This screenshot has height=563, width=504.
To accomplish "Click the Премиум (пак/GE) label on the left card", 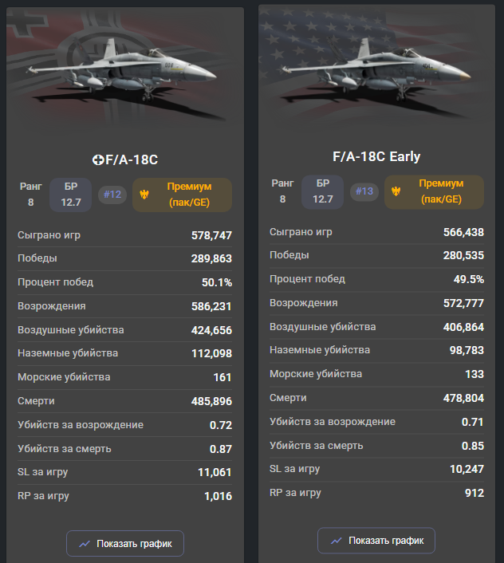I will (189, 195).
